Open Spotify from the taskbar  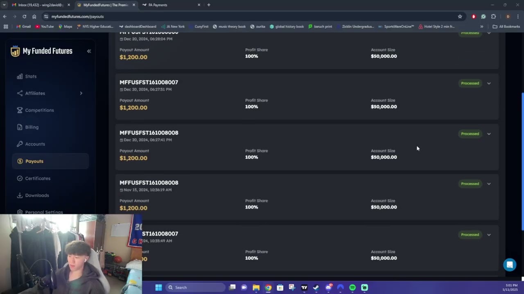[x=352, y=287]
